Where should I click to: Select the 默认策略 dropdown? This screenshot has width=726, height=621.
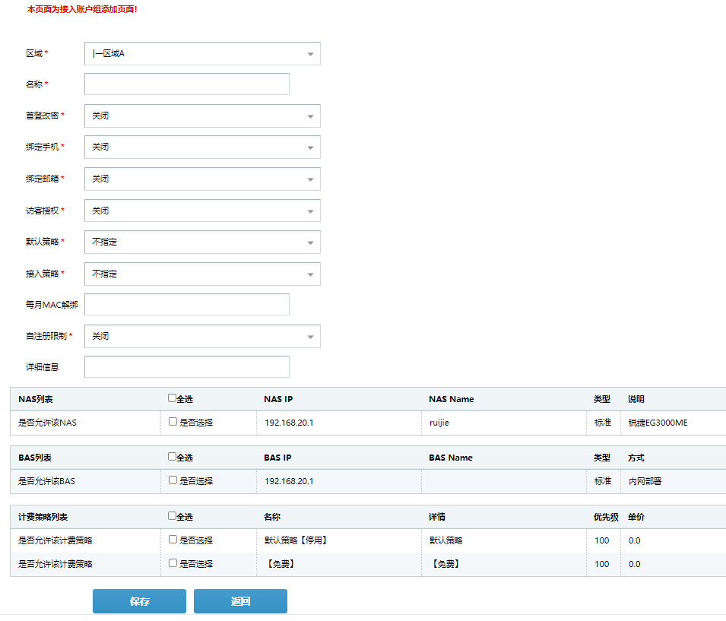(202, 242)
